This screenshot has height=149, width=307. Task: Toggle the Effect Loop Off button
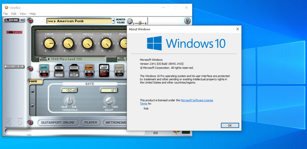click(x=14, y=67)
